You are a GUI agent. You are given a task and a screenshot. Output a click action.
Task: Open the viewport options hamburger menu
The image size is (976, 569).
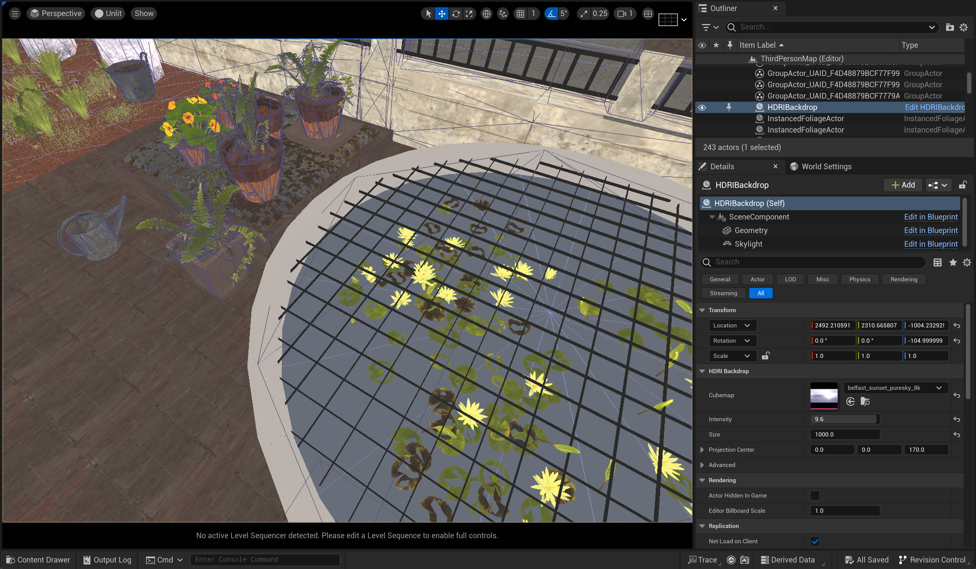[15, 14]
